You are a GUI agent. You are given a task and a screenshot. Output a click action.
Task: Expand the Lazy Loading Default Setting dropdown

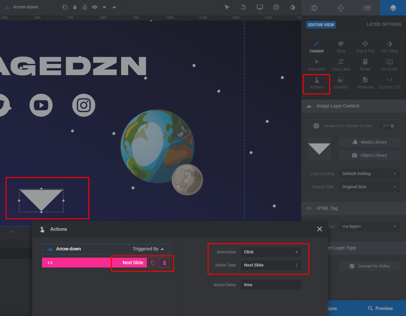(369, 174)
